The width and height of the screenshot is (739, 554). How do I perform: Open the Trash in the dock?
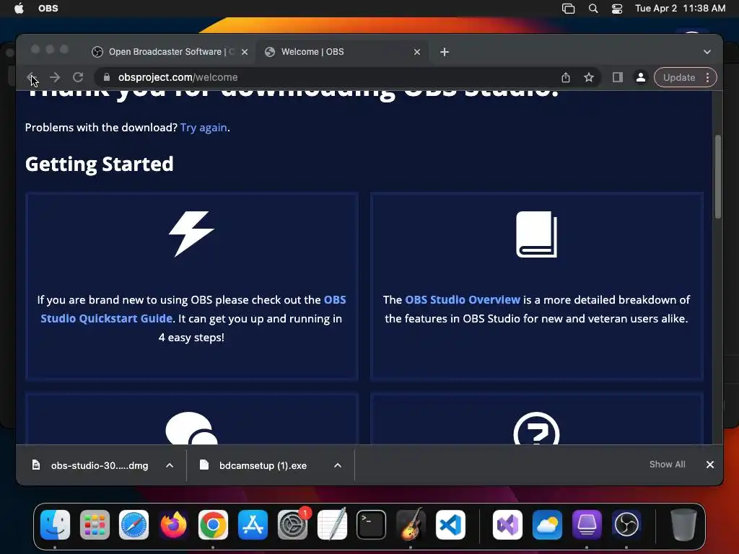tap(683, 525)
